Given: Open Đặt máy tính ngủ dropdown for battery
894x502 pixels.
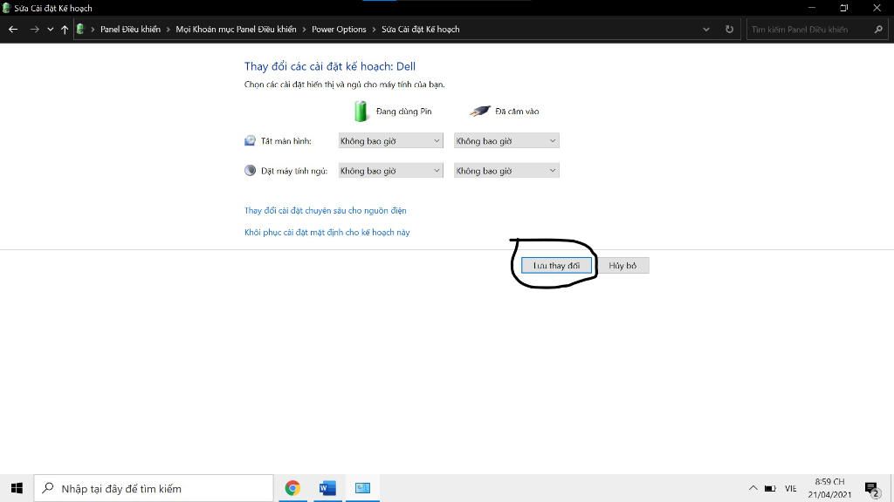Looking at the screenshot, I should 390,170.
